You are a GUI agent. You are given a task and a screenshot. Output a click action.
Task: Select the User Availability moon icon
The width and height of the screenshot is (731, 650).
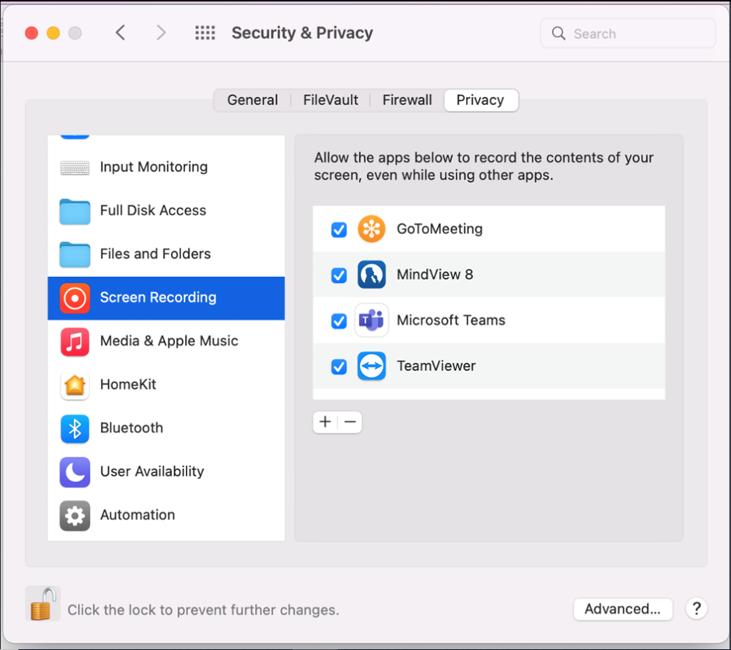75,472
